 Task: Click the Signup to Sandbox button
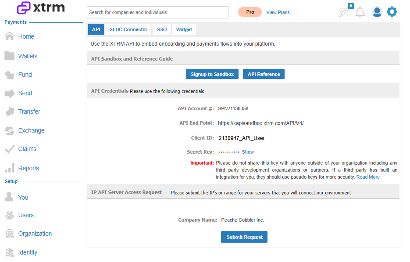click(212, 74)
